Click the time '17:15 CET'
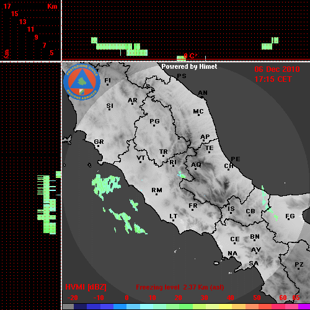Image resolution: width=310 pixels, height=310 pixels. 273,79
